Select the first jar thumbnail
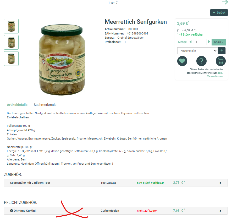This screenshot has width=232, height=219. click(11, 26)
